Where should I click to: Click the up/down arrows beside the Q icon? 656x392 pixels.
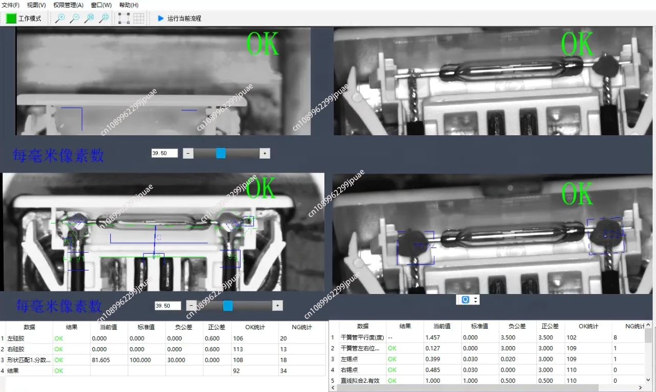coord(476,300)
